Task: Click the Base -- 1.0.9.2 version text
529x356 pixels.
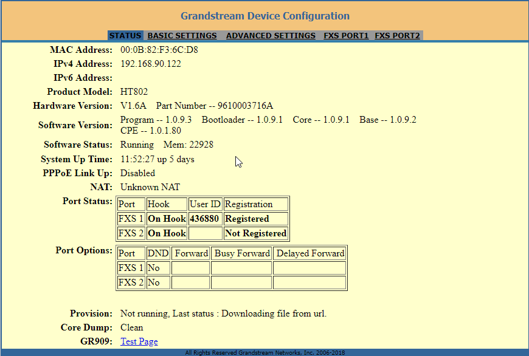Action: coord(388,120)
